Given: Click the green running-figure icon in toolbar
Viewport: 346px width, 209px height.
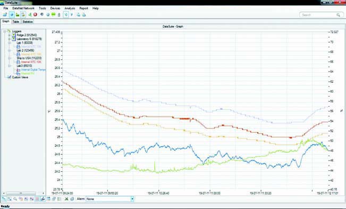Looking at the screenshot, I should click(x=30, y=15).
